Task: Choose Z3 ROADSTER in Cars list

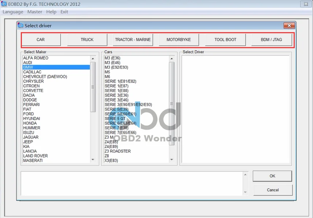Action: click(x=136, y=151)
